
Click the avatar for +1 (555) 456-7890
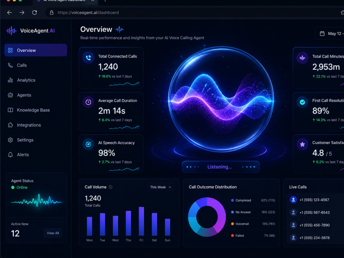click(293, 225)
